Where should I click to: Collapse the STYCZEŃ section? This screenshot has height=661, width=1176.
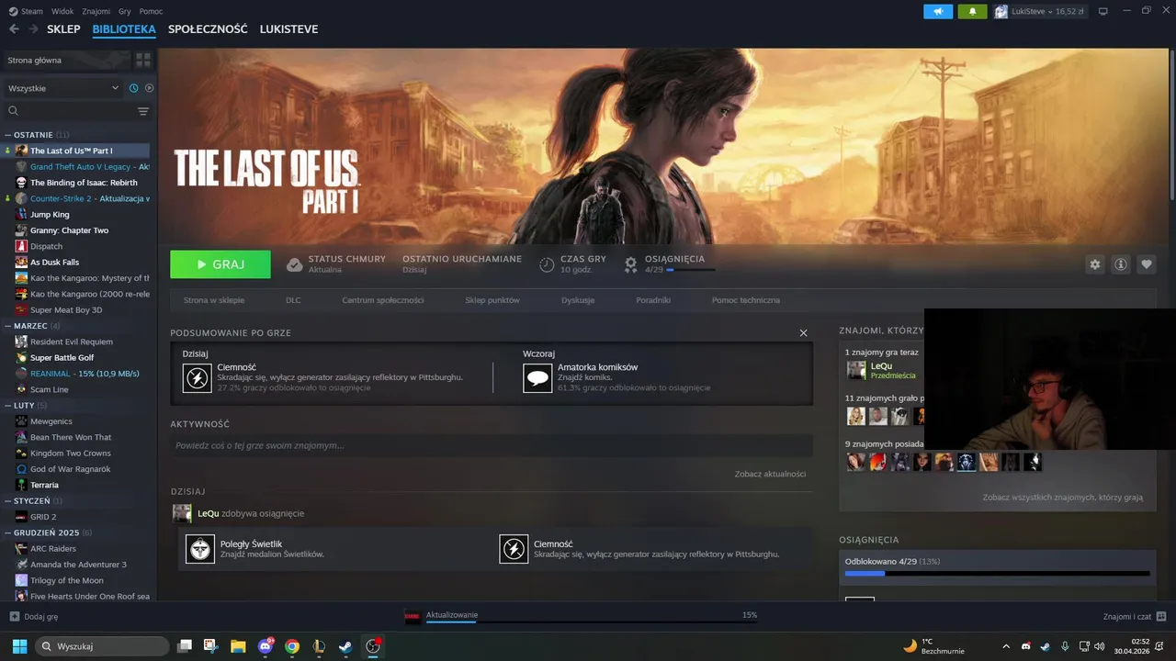(7, 500)
